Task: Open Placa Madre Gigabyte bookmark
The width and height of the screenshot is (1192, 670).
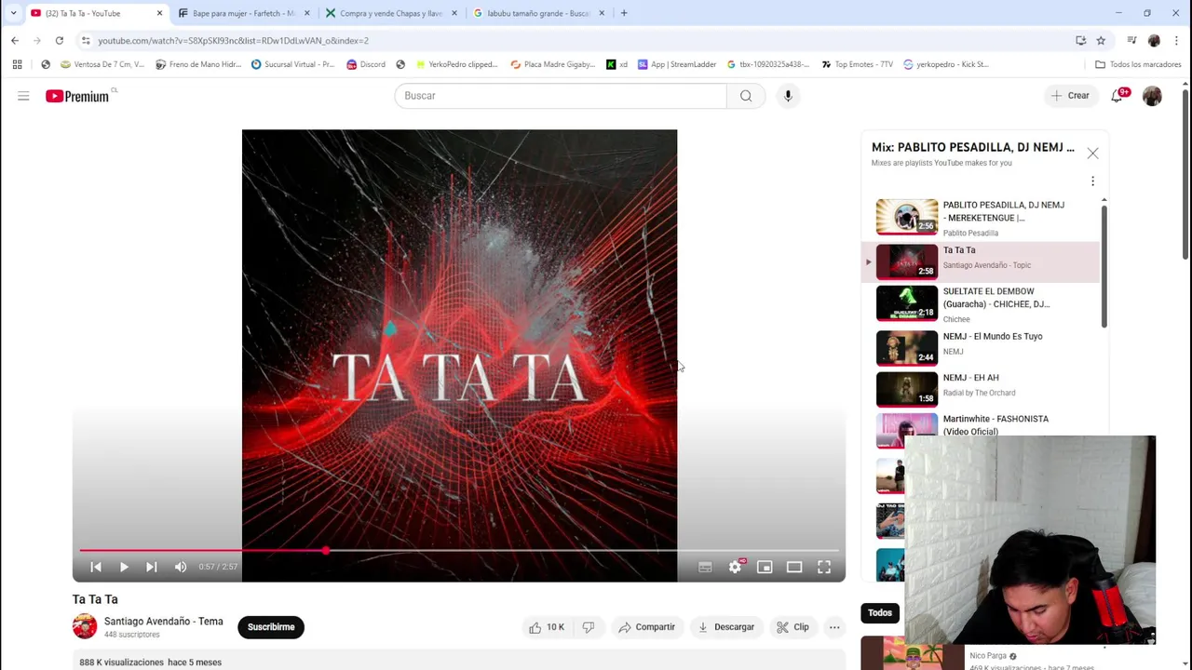Action: point(553,64)
